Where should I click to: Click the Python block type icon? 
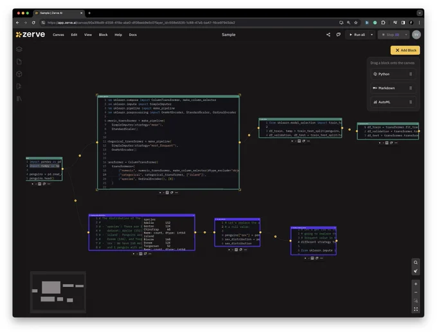(x=375, y=74)
